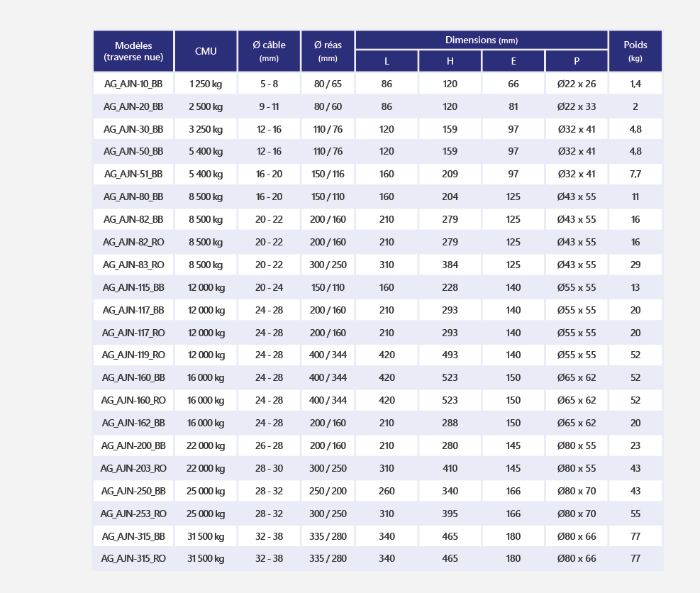This screenshot has width=700, height=593.
Task: Click the 335 / 280 réas cell for AG_AJN-315_BB
Action: tap(328, 536)
